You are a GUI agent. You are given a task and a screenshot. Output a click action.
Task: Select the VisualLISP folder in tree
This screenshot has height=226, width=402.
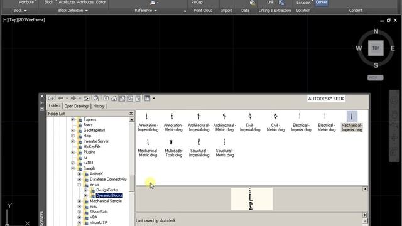click(99, 223)
